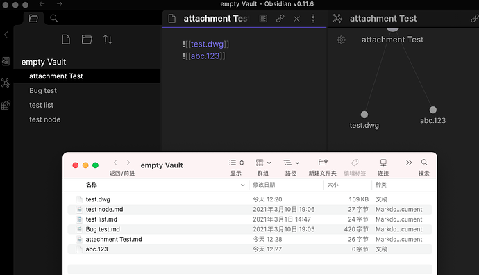The image size is (479, 275).
Task: Click Finder connect icon (连接)
Action: click(383, 162)
